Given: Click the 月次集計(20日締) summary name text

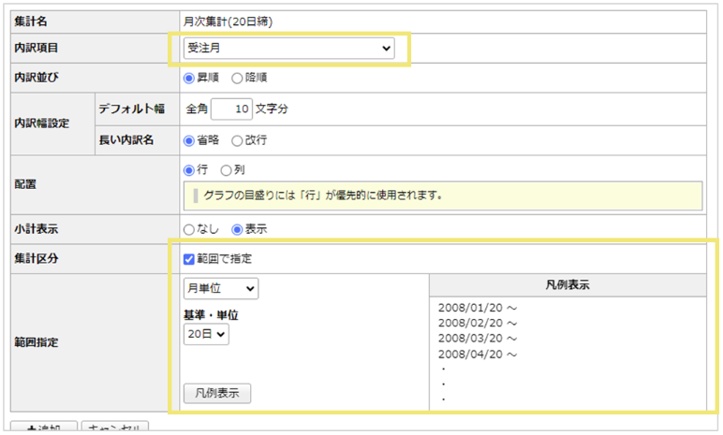Looking at the screenshot, I should (229, 18).
